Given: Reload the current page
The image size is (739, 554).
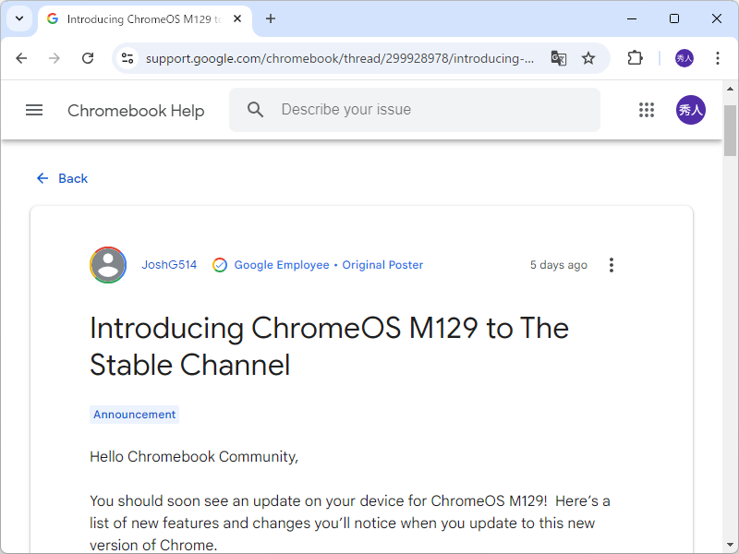Looking at the screenshot, I should (x=88, y=57).
